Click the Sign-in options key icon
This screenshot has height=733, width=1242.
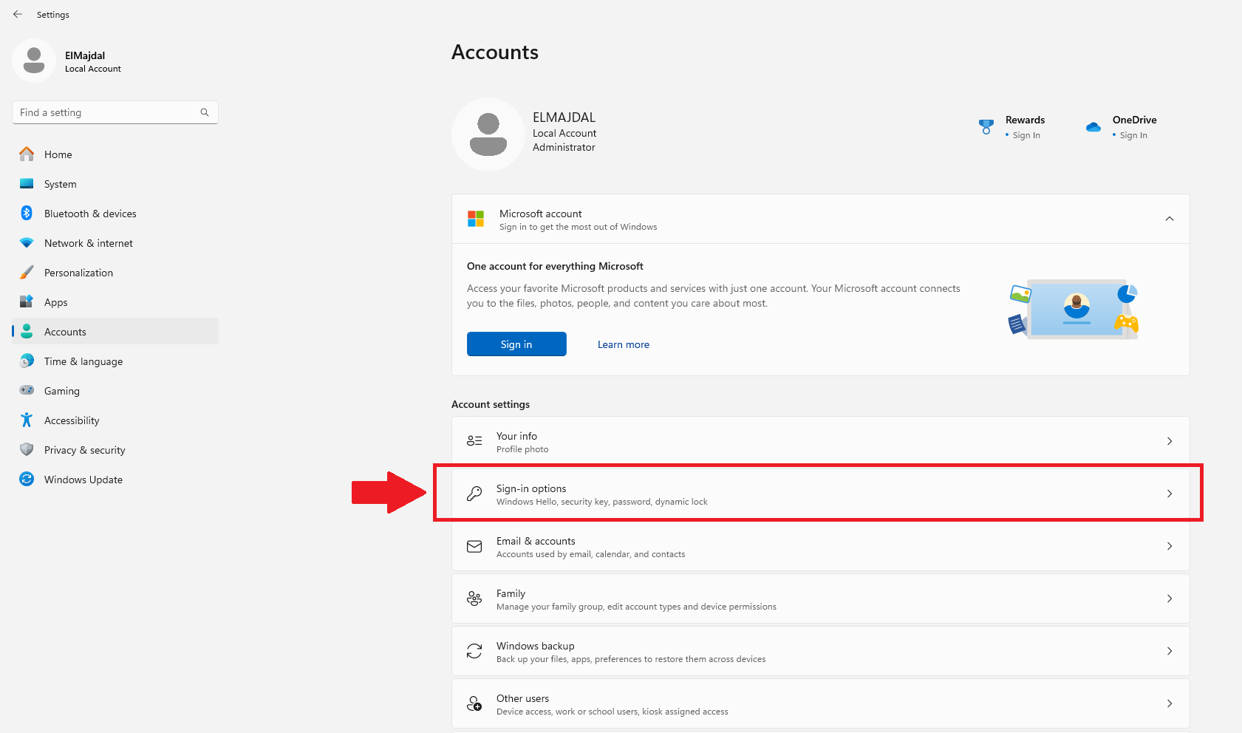[474, 493]
